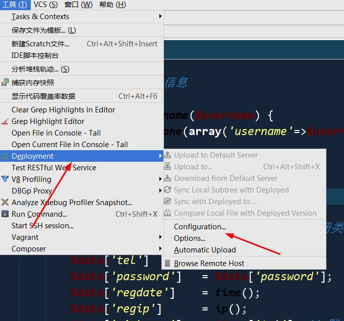Viewport: 344px width, 321px height.
Task: Expand the Vagrant submenu arrow
Action: coord(160,237)
